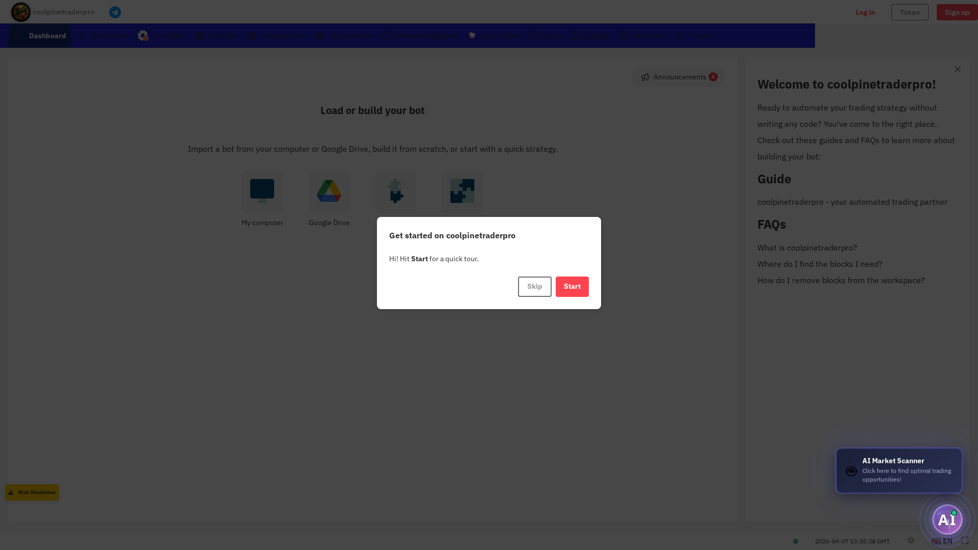Click the Risk Disclaimer warning triangle

(11, 492)
